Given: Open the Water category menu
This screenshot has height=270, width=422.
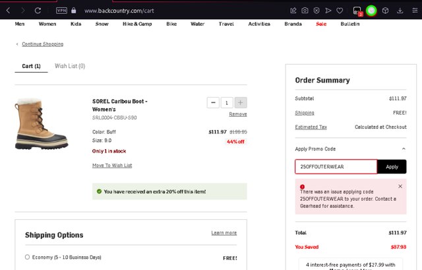Looking at the screenshot, I should [198, 24].
